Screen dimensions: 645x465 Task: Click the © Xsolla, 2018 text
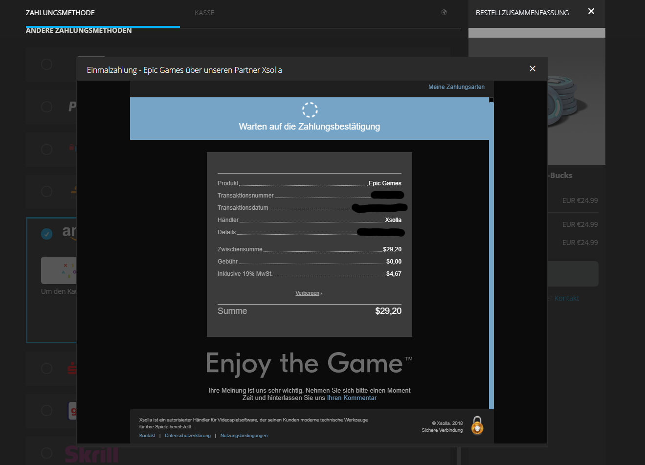(447, 423)
